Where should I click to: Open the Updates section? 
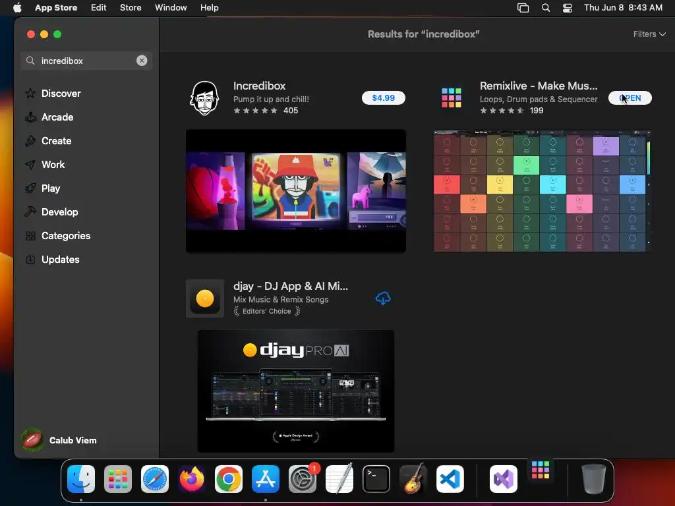pyautogui.click(x=60, y=260)
